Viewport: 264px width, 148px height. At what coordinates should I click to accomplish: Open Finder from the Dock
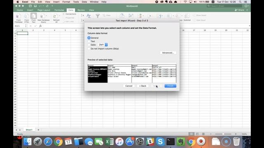[x=27, y=141]
